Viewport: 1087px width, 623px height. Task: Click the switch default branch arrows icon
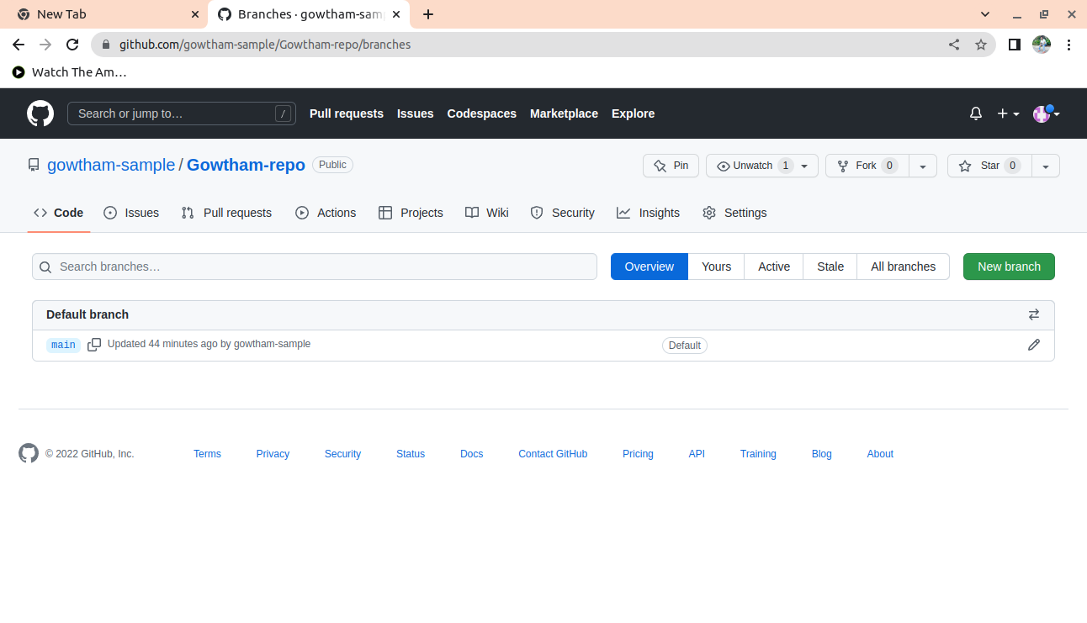pos(1034,314)
